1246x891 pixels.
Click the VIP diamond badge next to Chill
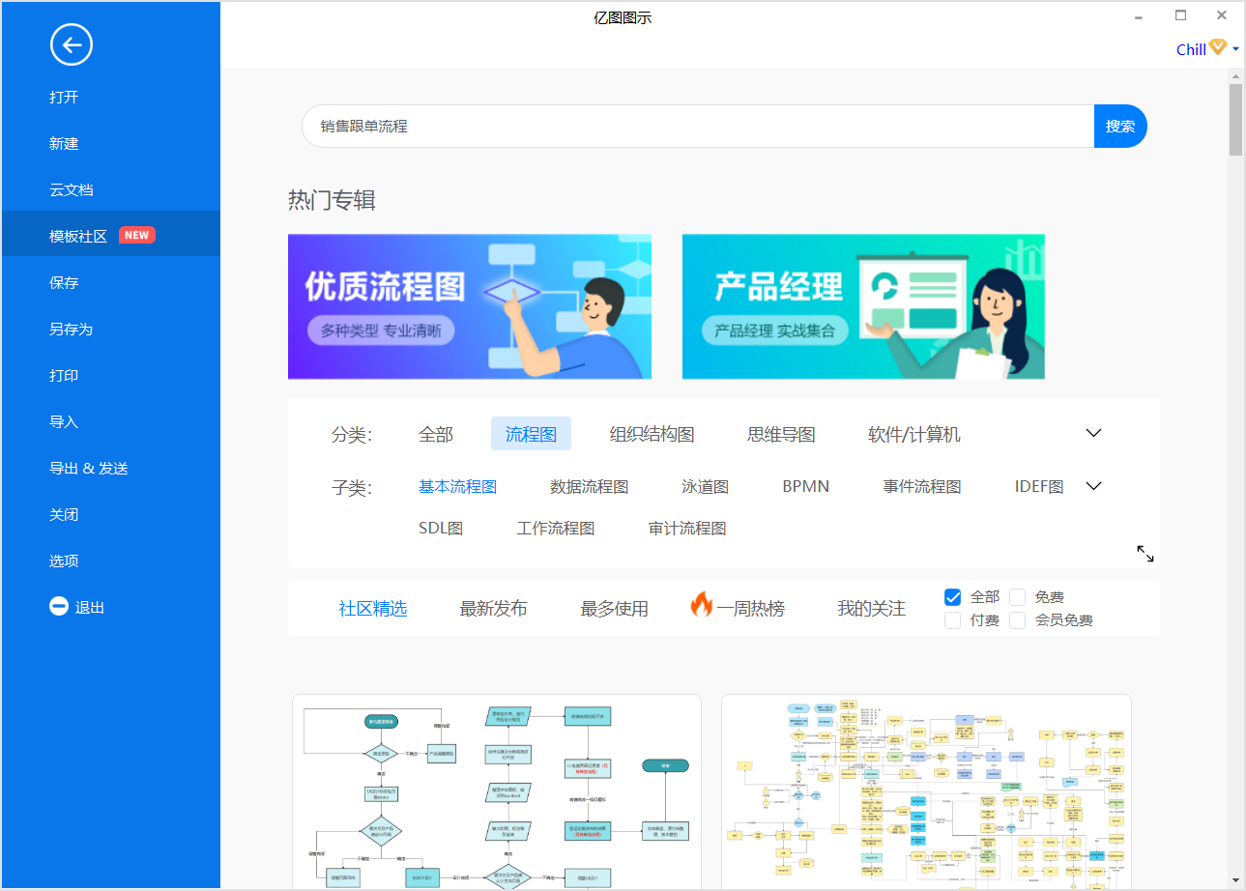pyautogui.click(x=1218, y=47)
